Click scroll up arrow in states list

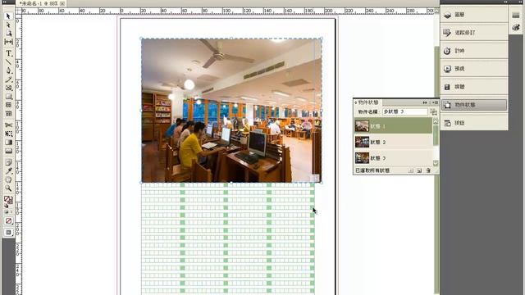(436, 120)
